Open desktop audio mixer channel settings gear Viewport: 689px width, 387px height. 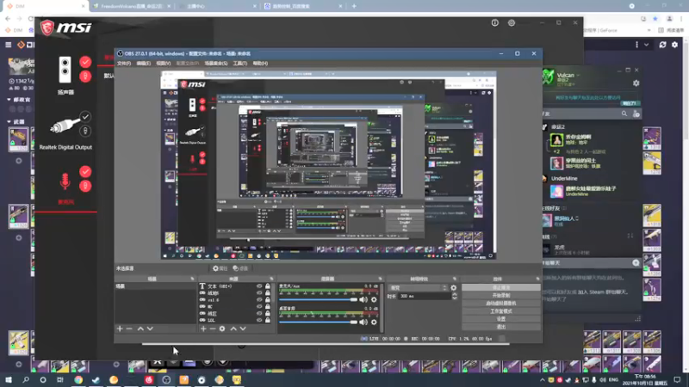point(374,322)
